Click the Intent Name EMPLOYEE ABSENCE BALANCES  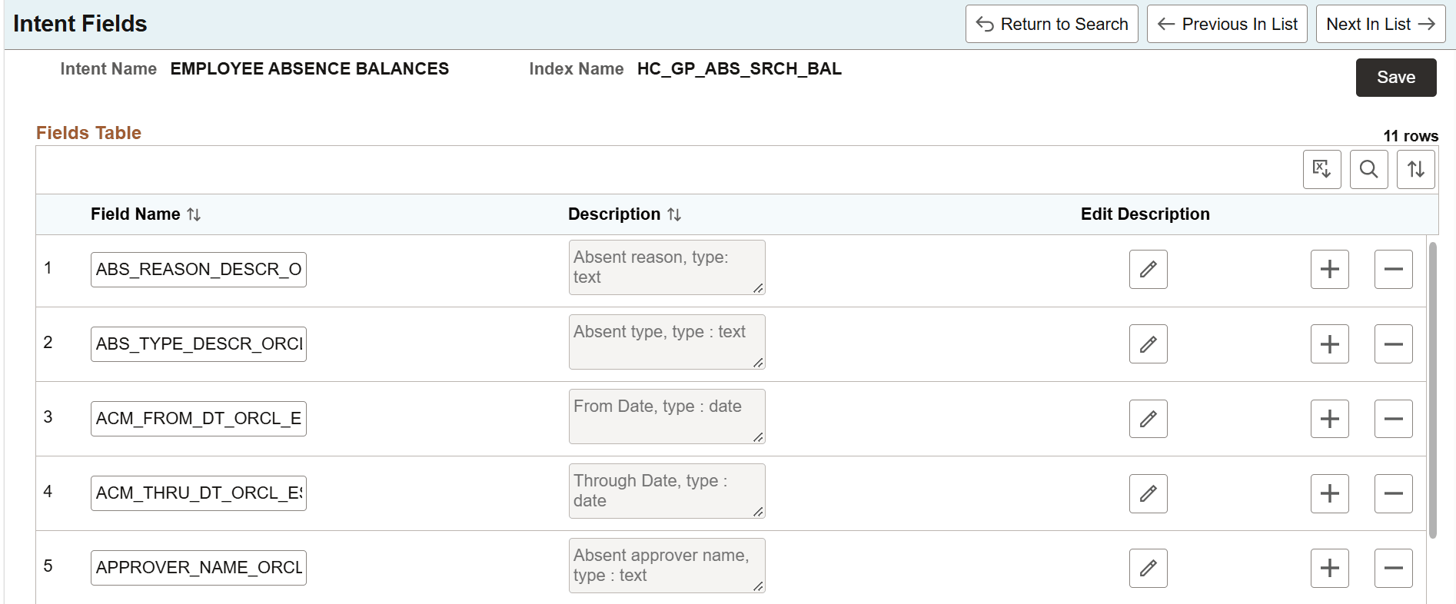click(309, 69)
